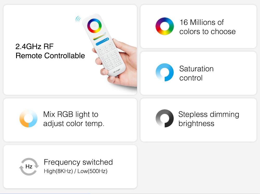Click the Stepless dimming brightness label
The height and width of the screenshot is (194, 260).
click(209, 119)
